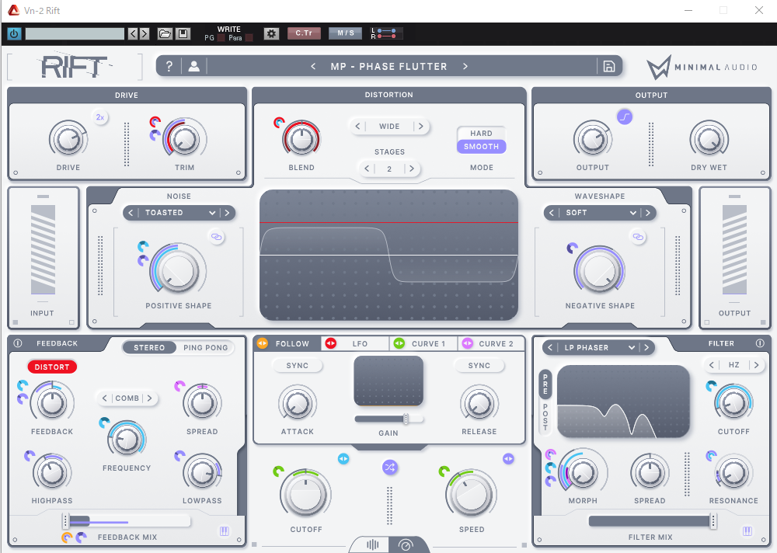Select previous feedback type before COMB
777x553 pixels.
coord(105,398)
